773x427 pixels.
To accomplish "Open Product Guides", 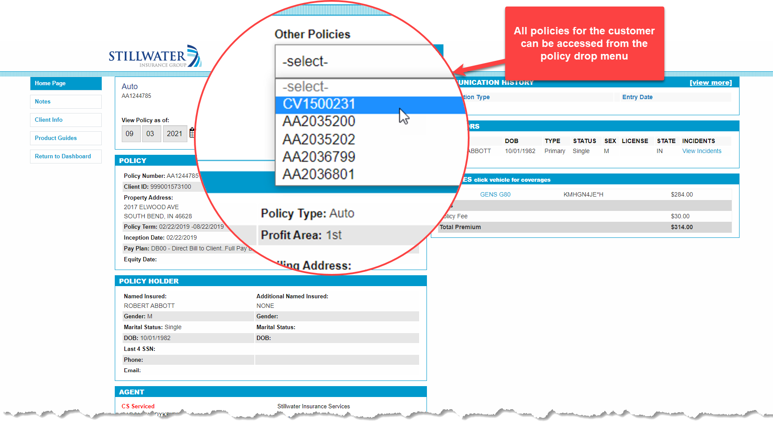I will click(66, 138).
